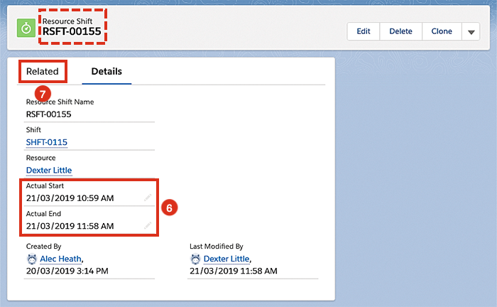
Task: Select the Details tab
Action: pos(106,72)
